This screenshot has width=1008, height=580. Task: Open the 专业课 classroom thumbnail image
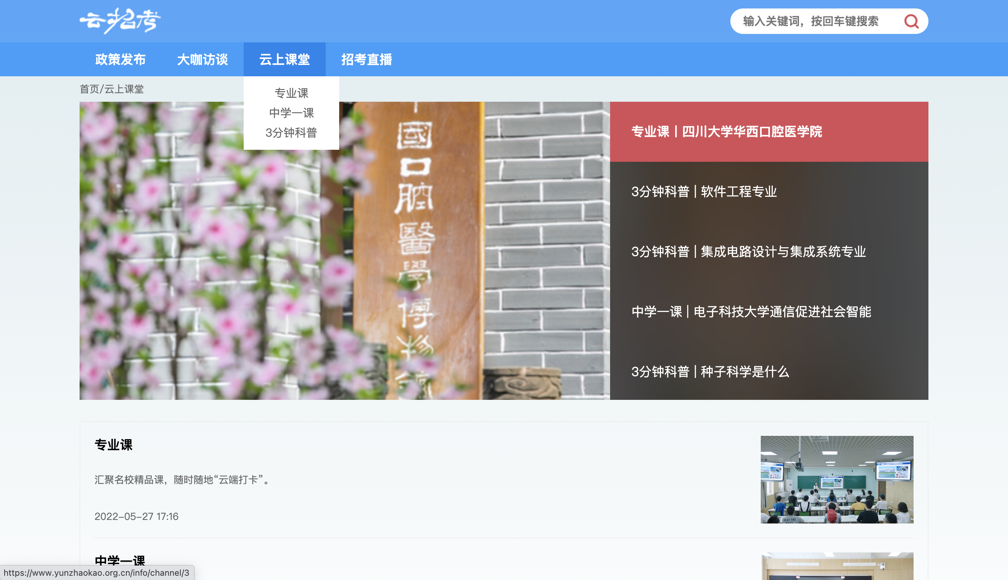click(837, 480)
